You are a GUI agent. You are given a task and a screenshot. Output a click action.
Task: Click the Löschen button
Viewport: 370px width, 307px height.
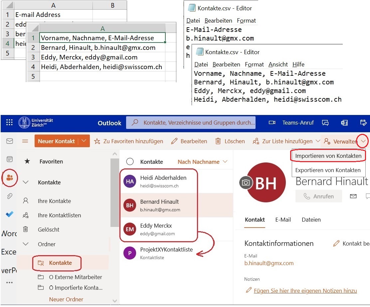tap(230, 141)
